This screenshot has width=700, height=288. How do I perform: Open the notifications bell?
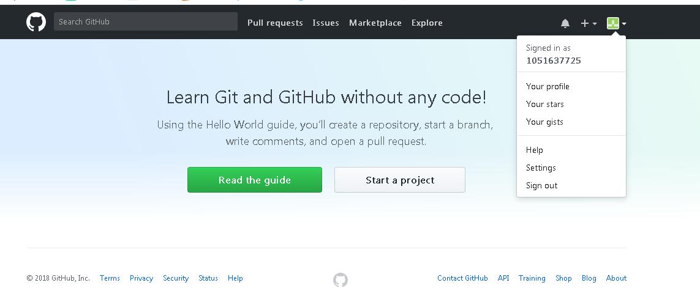[x=565, y=23]
